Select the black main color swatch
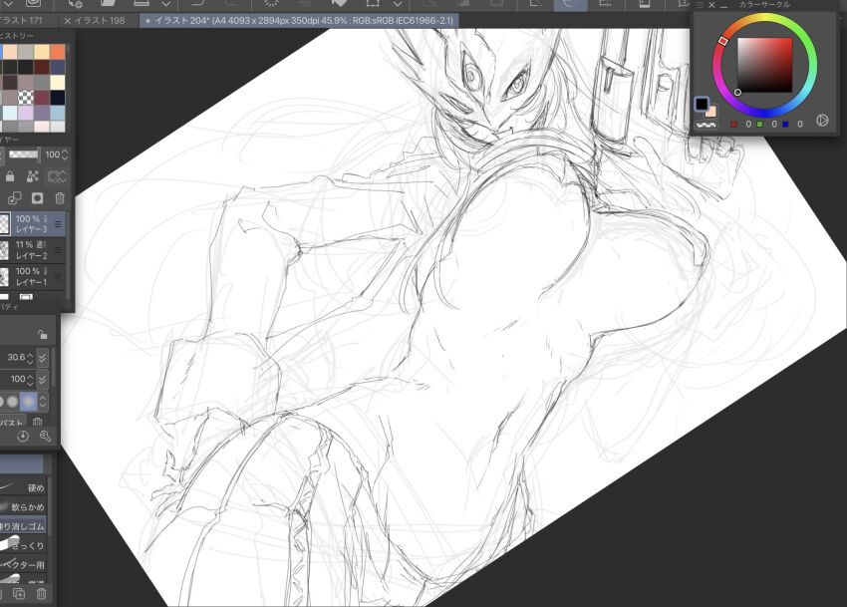 702,104
